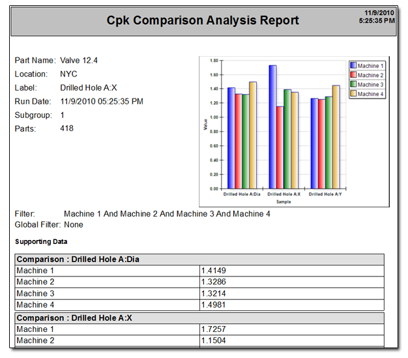Click the Filter text listing the four machines
The width and height of the screenshot is (408, 358).
[167, 214]
